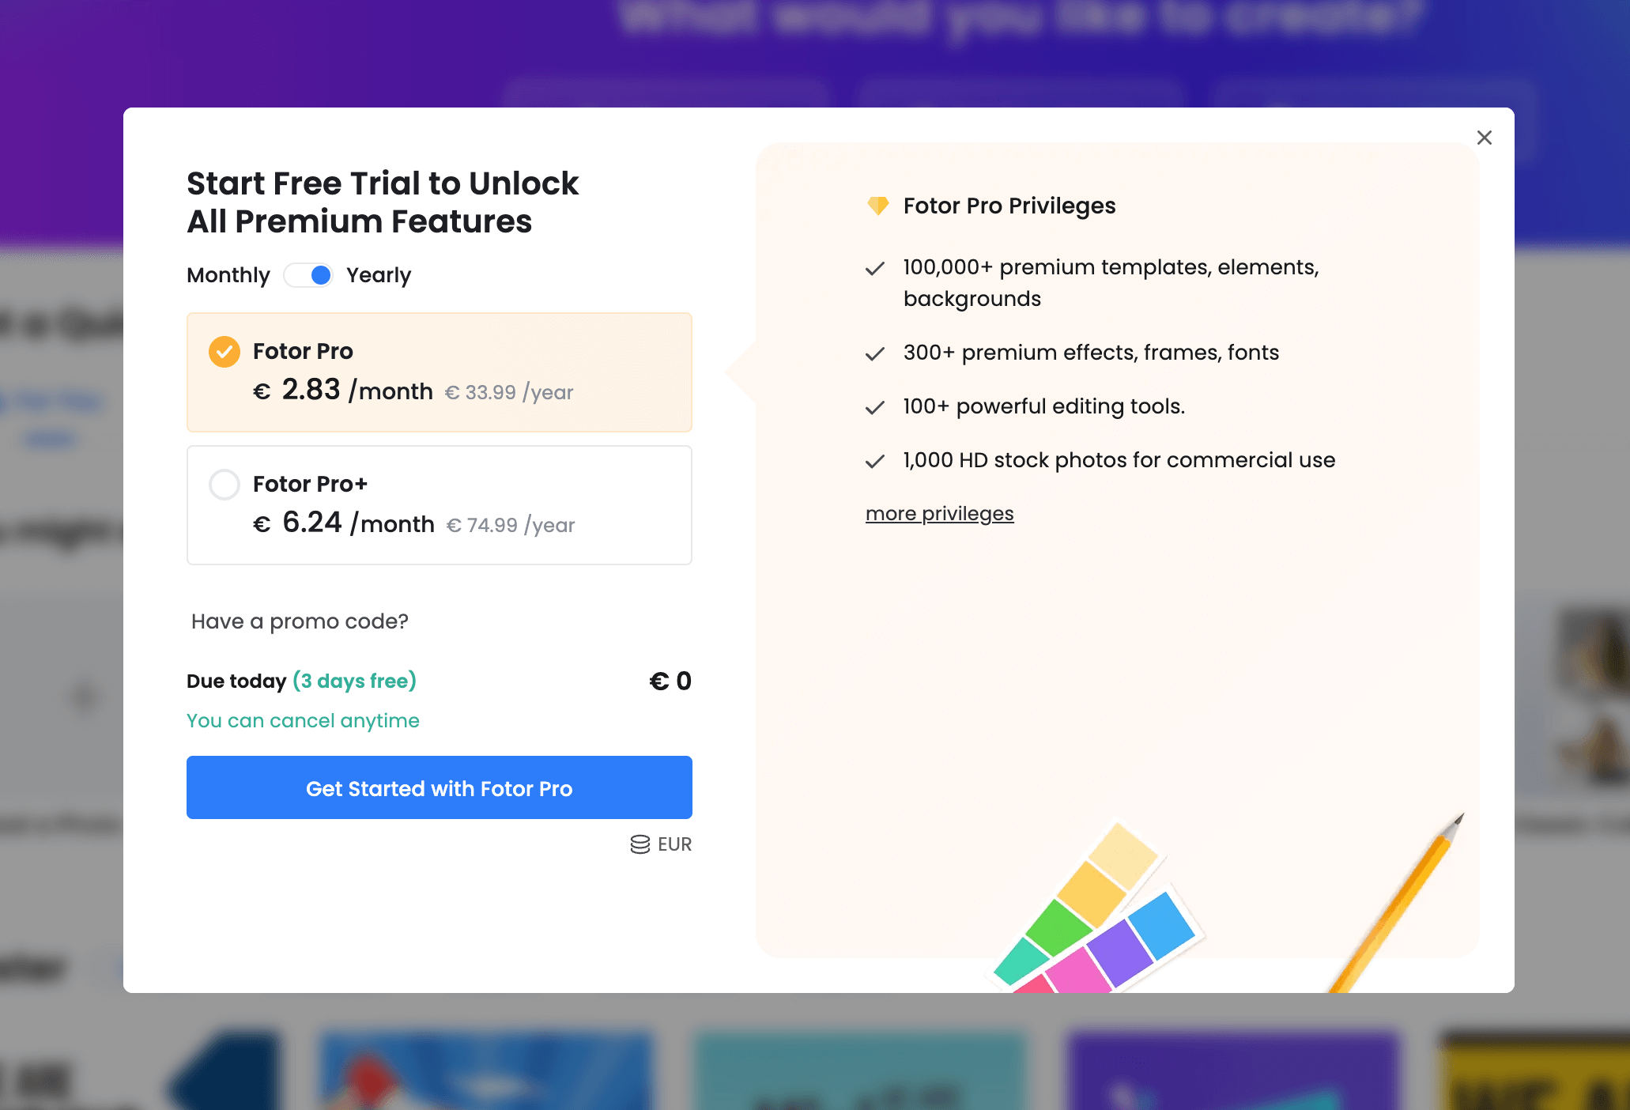The height and width of the screenshot is (1110, 1630).
Task: Click checkmark beside premium templates item
Action: [x=875, y=269]
